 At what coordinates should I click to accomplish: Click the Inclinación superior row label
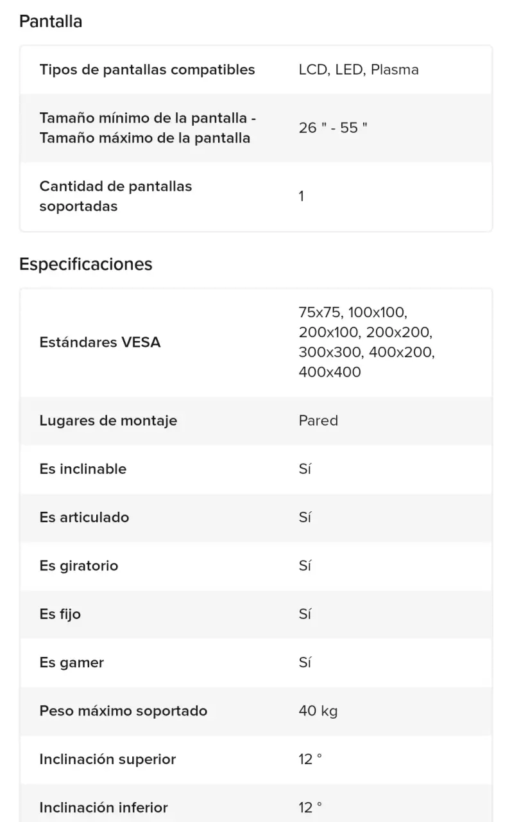pyautogui.click(x=107, y=759)
